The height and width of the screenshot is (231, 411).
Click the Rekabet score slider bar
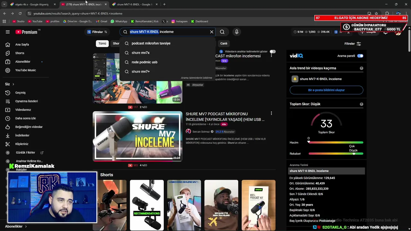(336, 154)
